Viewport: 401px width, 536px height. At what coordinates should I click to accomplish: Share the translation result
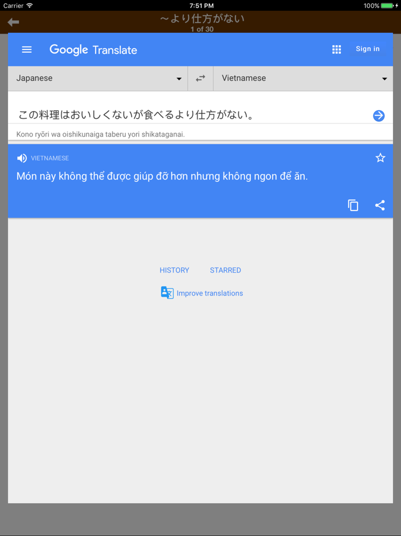tap(380, 205)
